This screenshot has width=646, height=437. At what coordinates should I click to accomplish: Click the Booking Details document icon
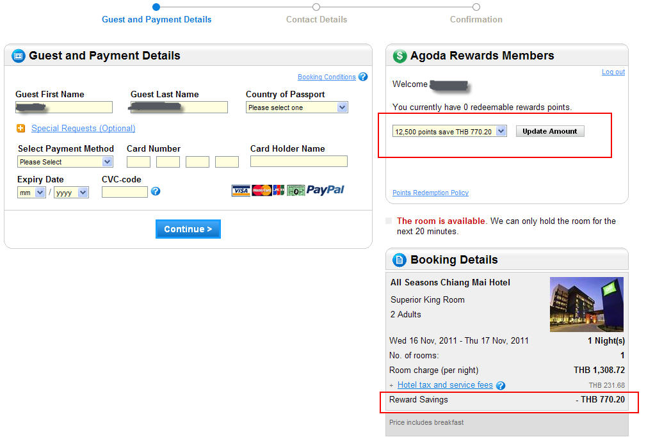(400, 260)
